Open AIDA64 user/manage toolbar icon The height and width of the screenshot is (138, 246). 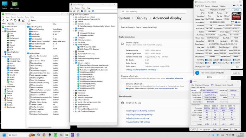pos(19,20)
